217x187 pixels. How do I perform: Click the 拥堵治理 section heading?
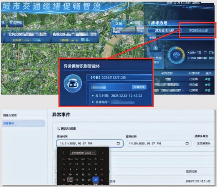coord(159,23)
